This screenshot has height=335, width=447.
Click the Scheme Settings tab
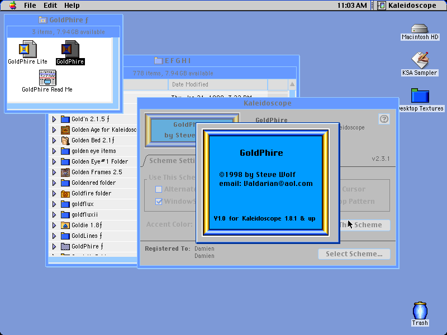click(x=171, y=161)
